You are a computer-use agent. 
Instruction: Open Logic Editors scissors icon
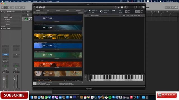[x=23, y=7]
